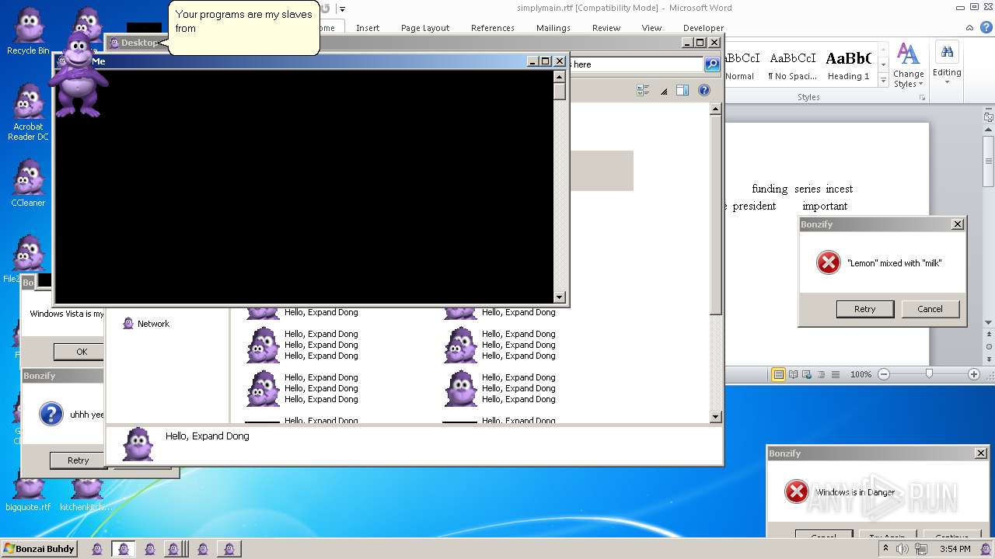This screenshot has height=559, width=995.
Task: Click the first Bonzi taskbar icon
Action: [97, 549]
